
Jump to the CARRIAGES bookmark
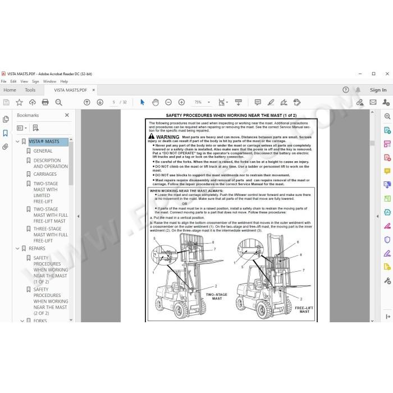pos(45,174)
